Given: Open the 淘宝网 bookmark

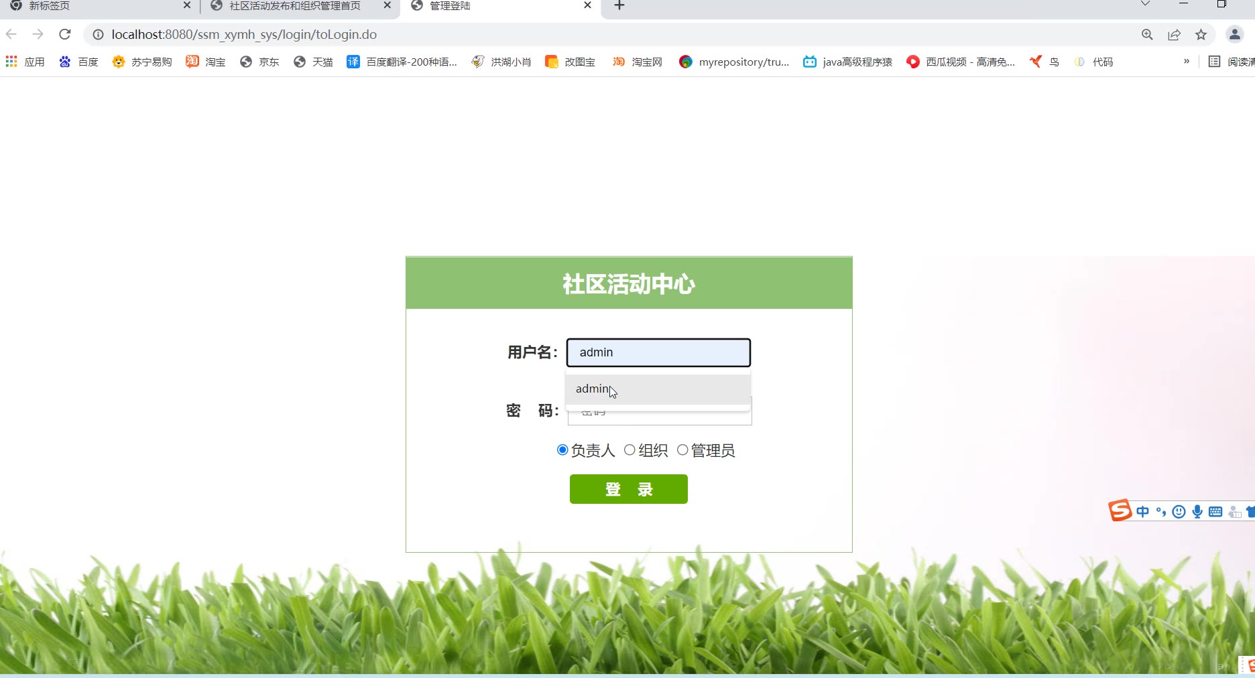Looking at the screenshot, I should pos(638,62).
